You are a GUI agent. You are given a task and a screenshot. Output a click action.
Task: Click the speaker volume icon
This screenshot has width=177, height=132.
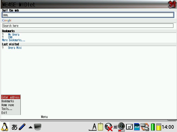tap(121, 127)
